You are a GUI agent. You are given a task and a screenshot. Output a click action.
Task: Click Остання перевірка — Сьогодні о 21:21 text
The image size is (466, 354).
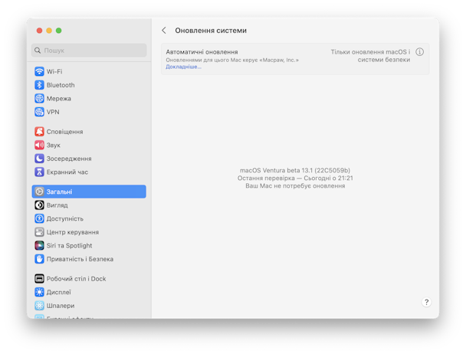pyautogui.click(x=295, y=178)
